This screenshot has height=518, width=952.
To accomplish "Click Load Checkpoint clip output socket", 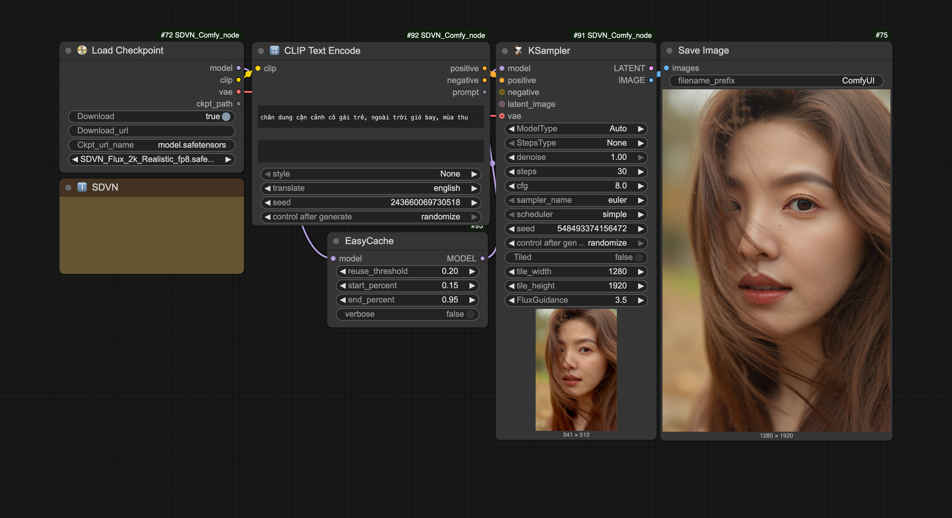I will pyautogui.click(x=239, y=80).
